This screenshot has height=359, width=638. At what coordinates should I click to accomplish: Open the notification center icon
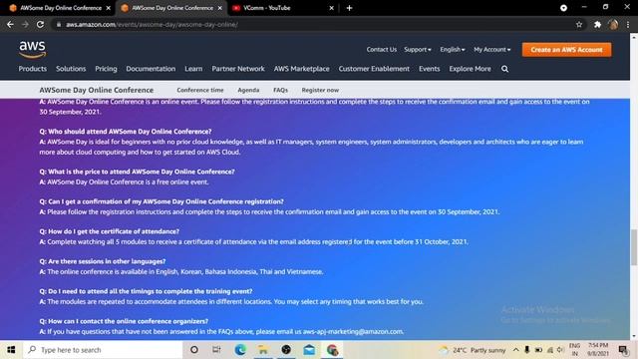pos(623,350)
